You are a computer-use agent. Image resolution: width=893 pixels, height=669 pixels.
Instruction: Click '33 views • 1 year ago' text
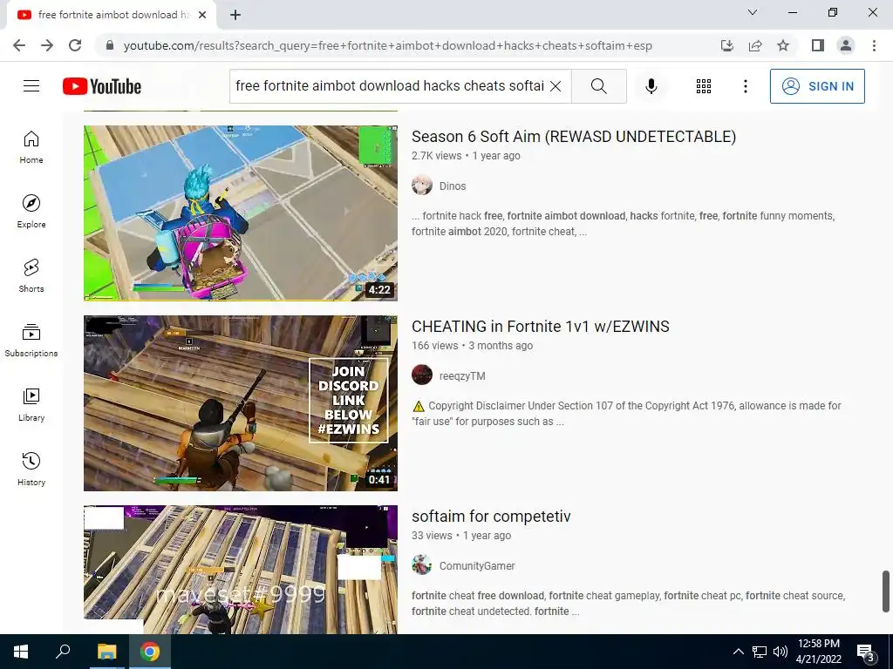pyautogui.click(x=461, y=536)
